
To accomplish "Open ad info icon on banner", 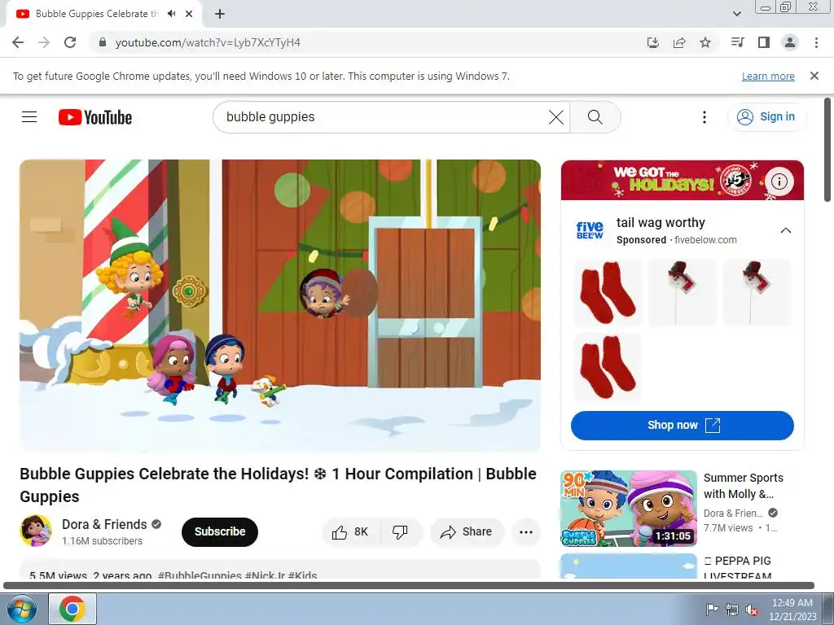I will tap(779, 181).
